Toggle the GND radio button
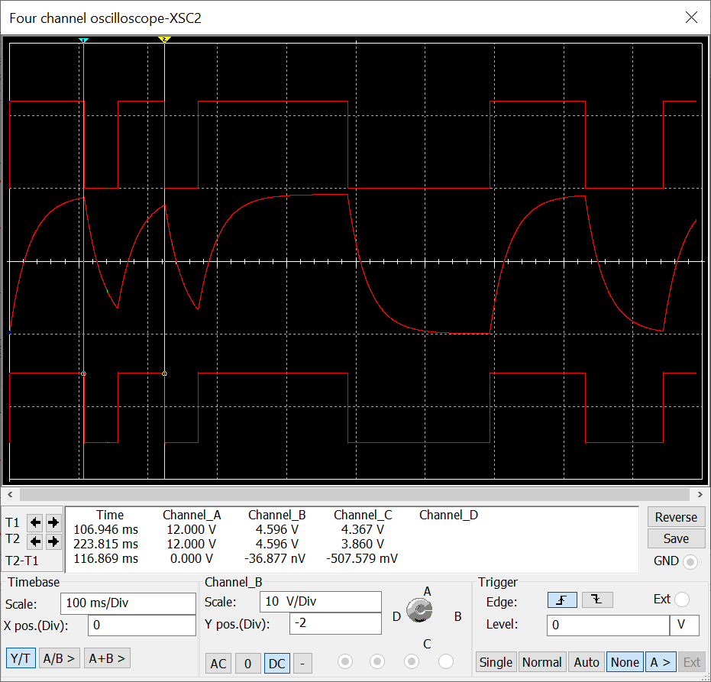This screenshot has height=682, width=711. pos(690,562)
